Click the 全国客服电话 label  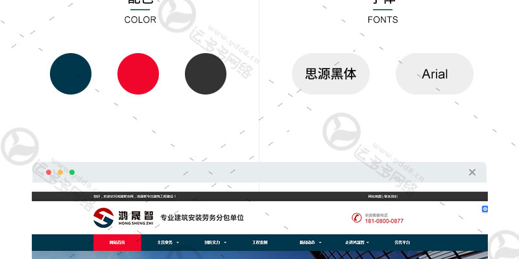376,215
